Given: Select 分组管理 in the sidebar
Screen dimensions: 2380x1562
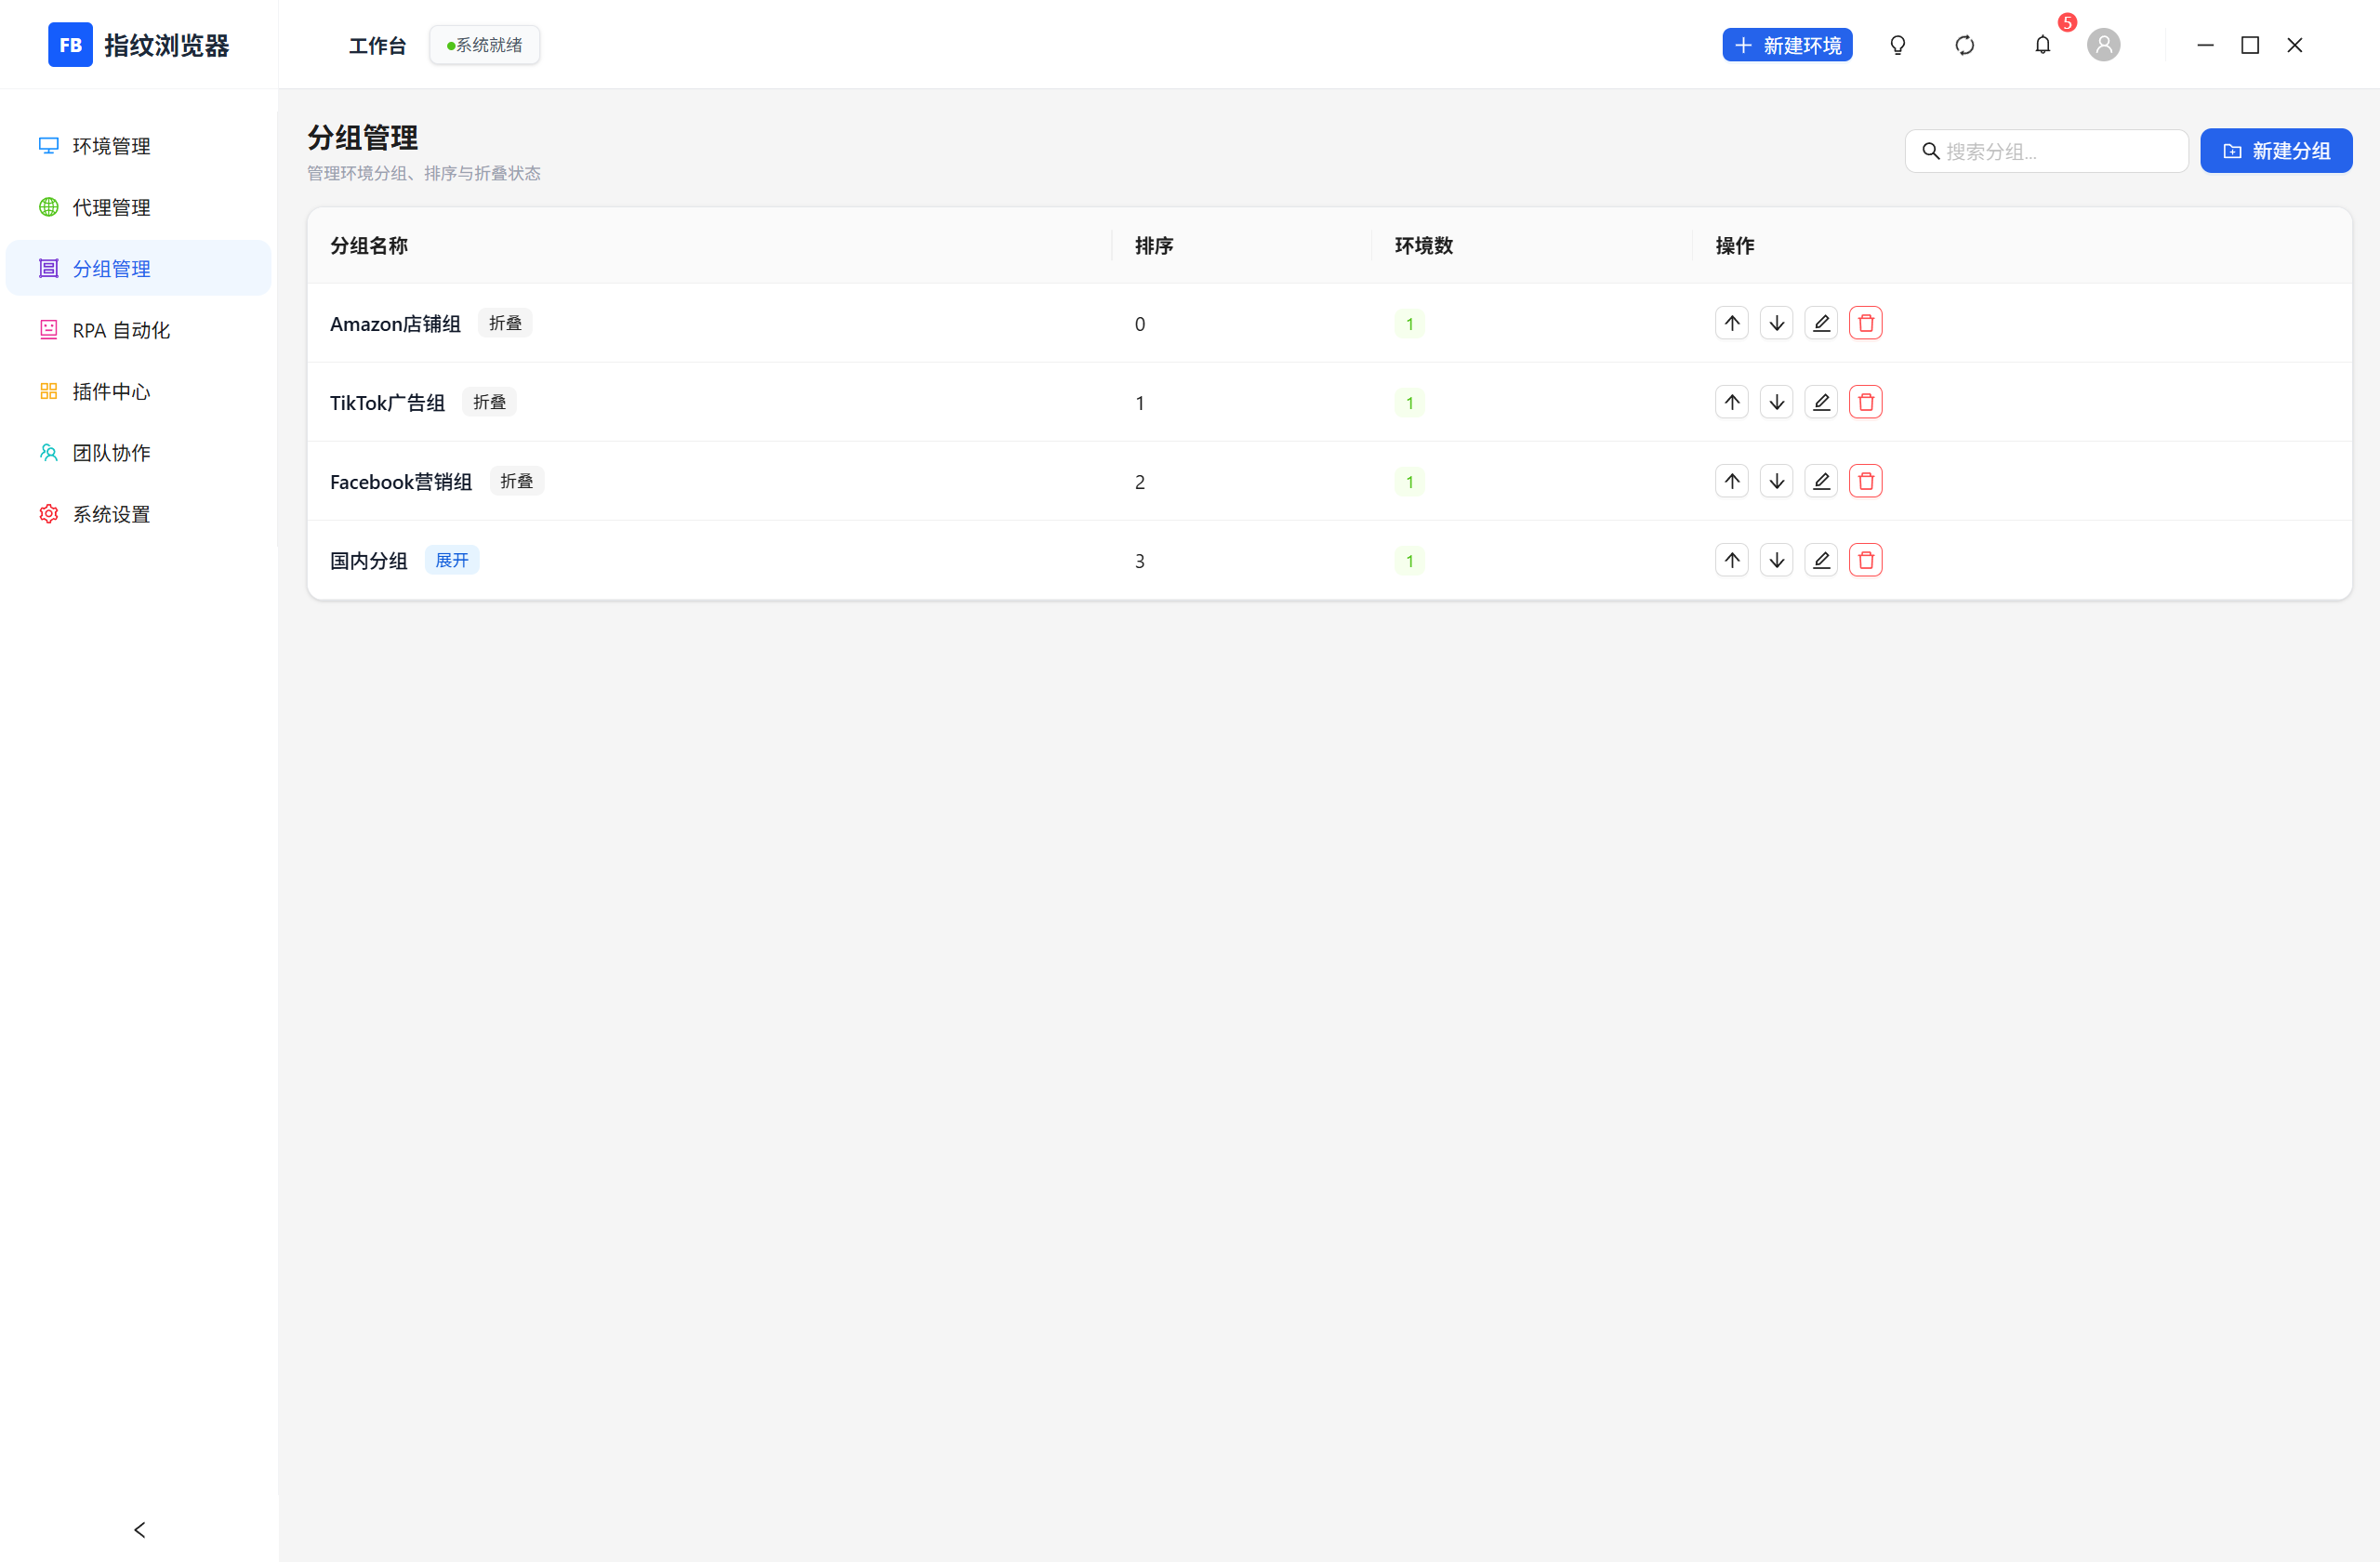Looking at the screenshot, I should click(x=139, y=268).
